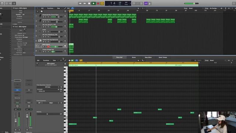The width and height of the screenshot is (236, 133).
Task: Click the Fast Forward transport button
Action: click(x=85, y=3)
